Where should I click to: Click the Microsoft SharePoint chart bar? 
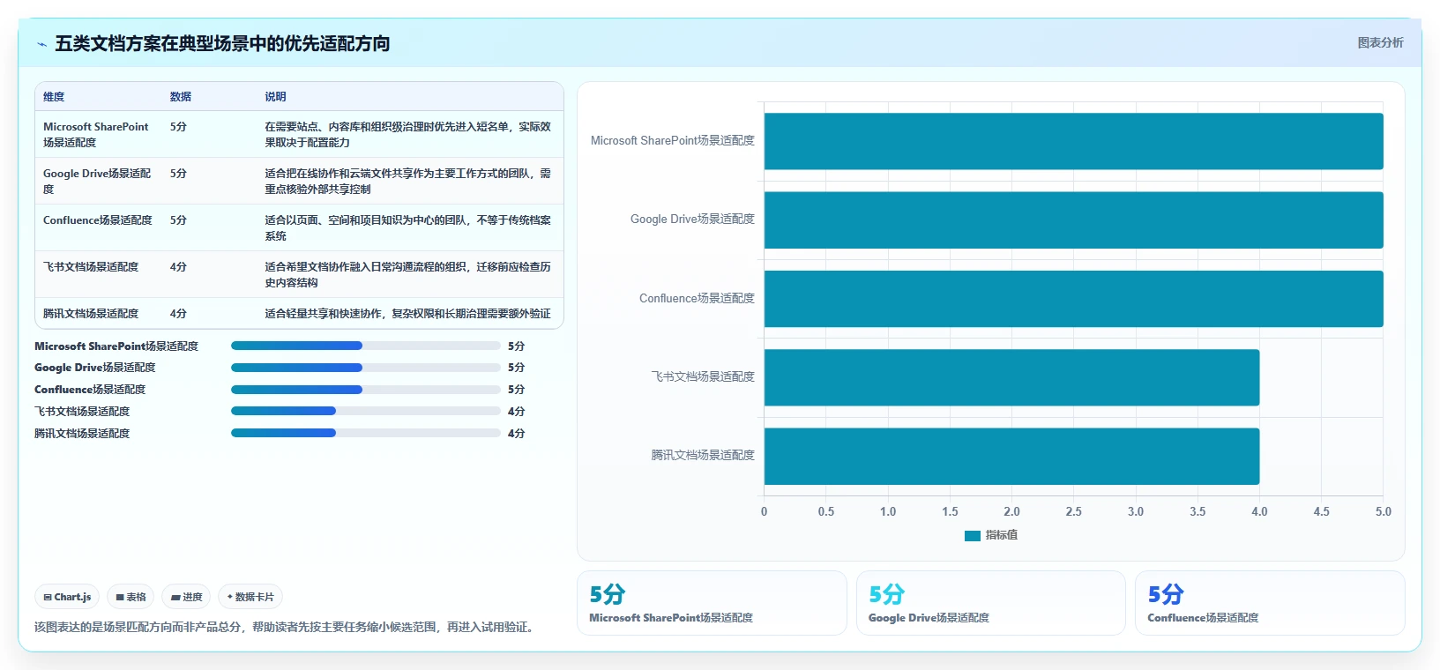(x=1073, y=141)
